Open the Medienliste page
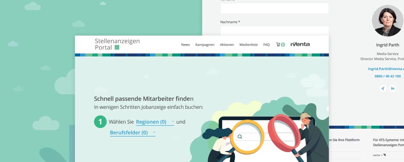Image resolution: width=404 pixels, height=162 pixels. point(249,44)
